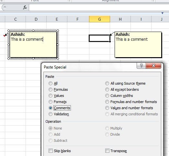Close the Paste Special dialog
Image resolution: width=169 pixels, height=156 pixels.
click(x=153, y=66)
